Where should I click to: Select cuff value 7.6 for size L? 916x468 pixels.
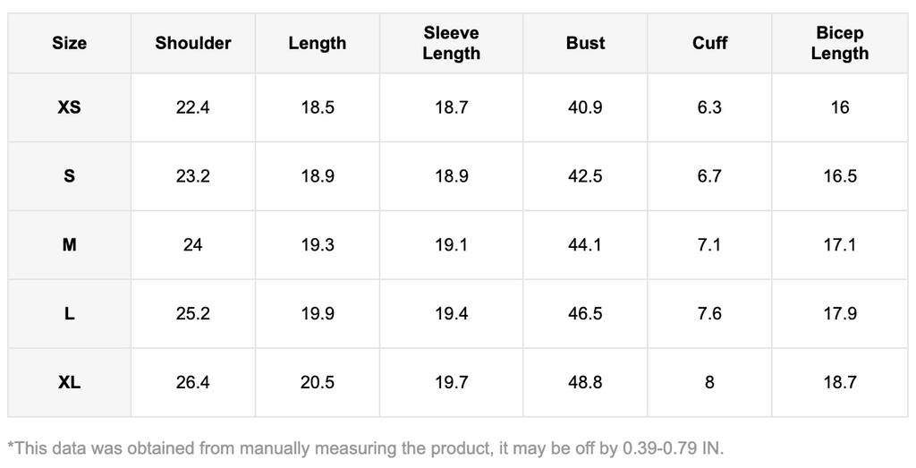tap(709, 314)
